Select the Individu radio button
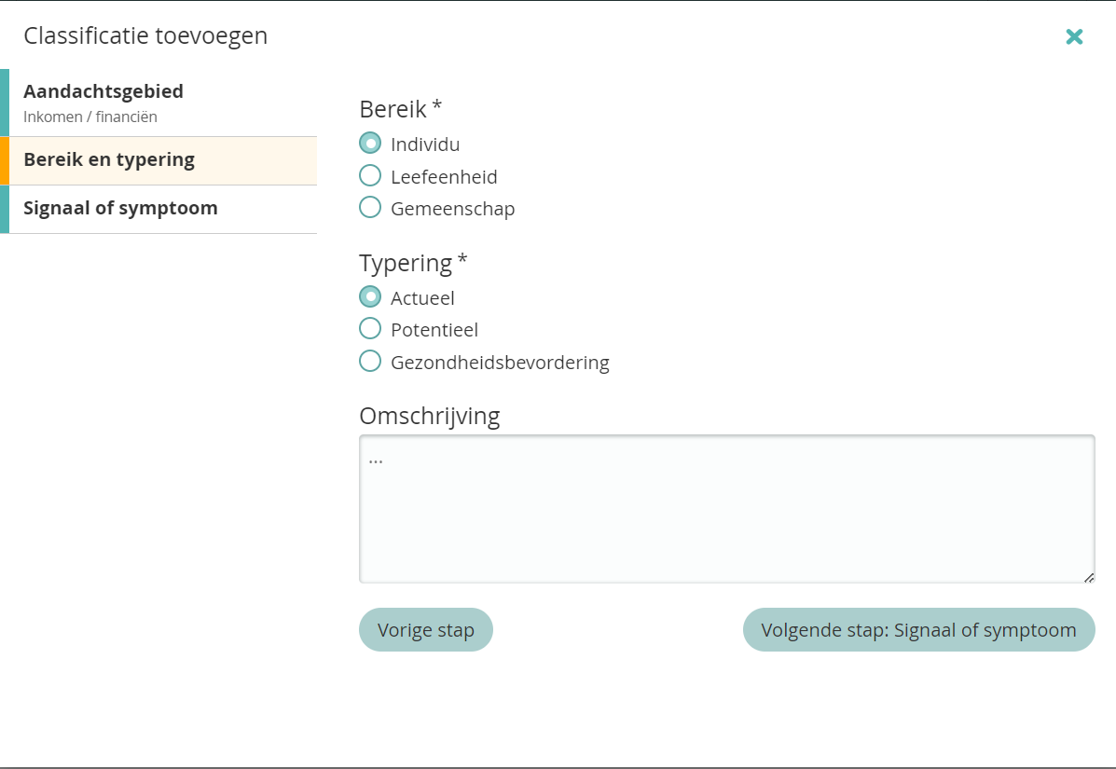 click(x=370, y=144)
